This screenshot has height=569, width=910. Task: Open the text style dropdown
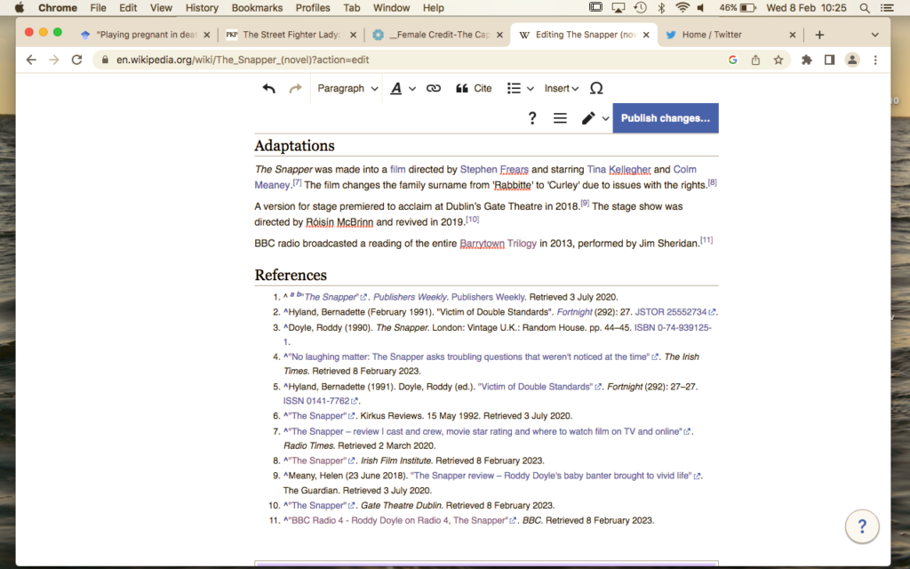click(x=403, y=89)
